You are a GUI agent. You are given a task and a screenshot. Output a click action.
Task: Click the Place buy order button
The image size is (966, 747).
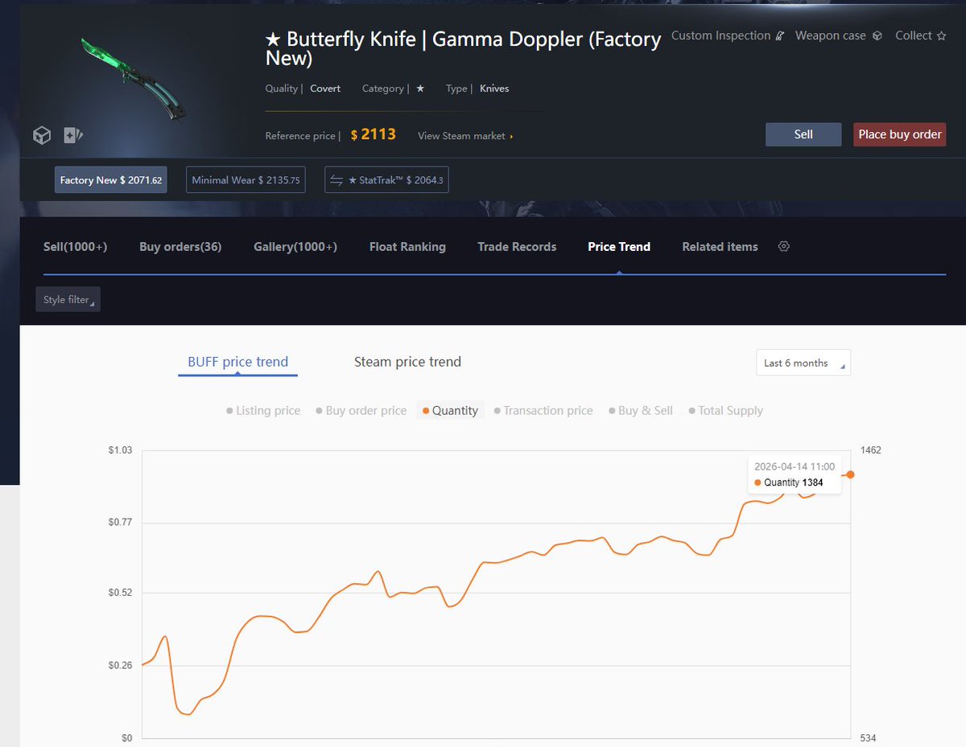[x=899, y=134]
